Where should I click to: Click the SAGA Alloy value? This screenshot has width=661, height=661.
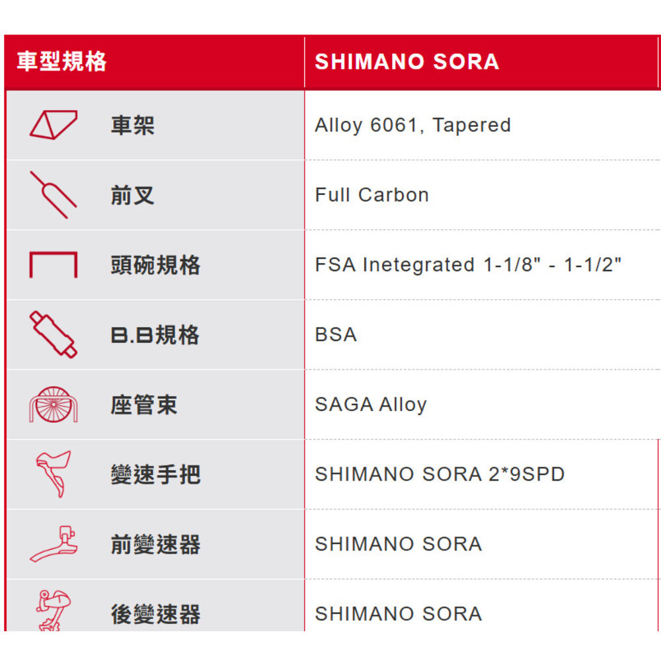point(370,405)
